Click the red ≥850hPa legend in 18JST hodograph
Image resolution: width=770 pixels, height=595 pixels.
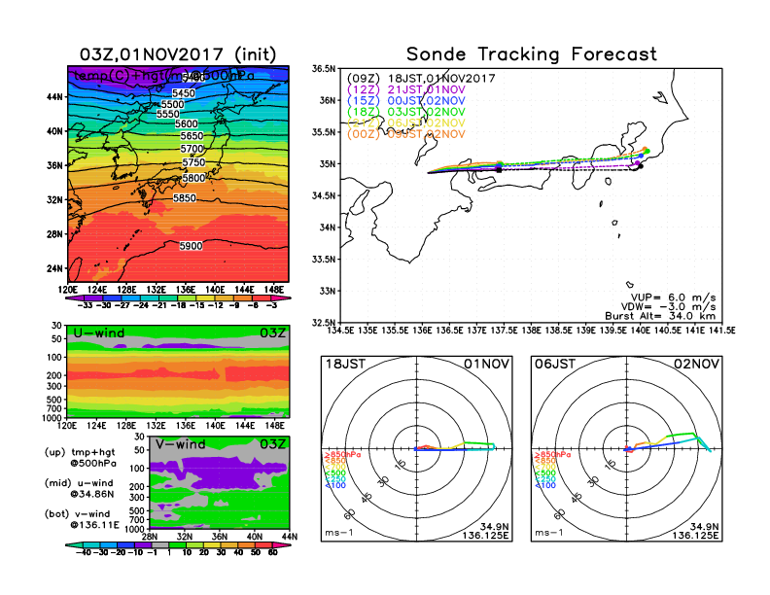pyautogui.click(x=336, y=455)
